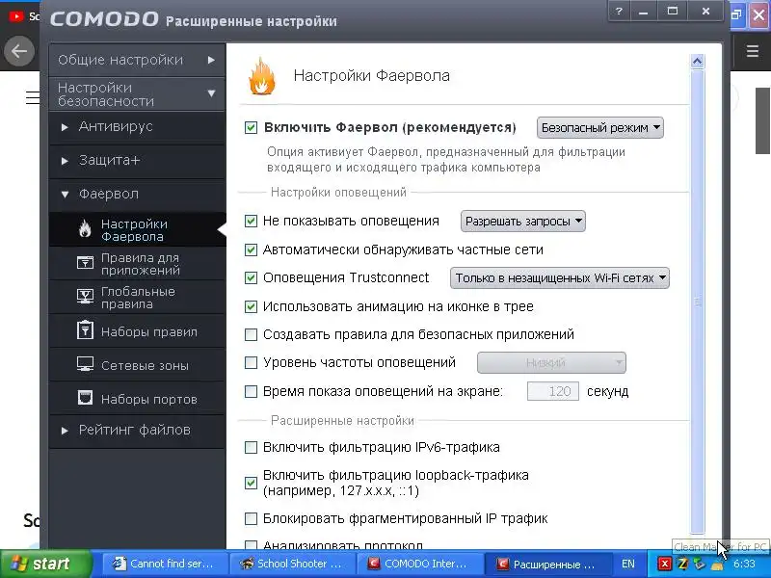Expand the Защита+ tree item
The width and height of the screenshot is (771, 578).
(x=137, y=161)
